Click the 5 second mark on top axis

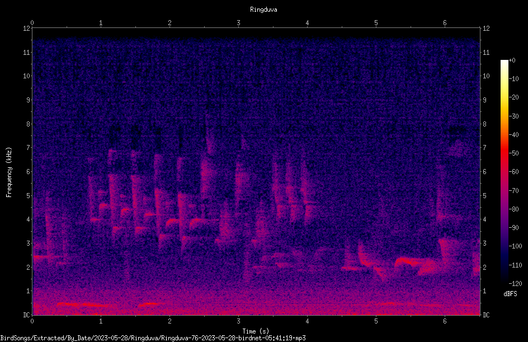coord(376,23)
